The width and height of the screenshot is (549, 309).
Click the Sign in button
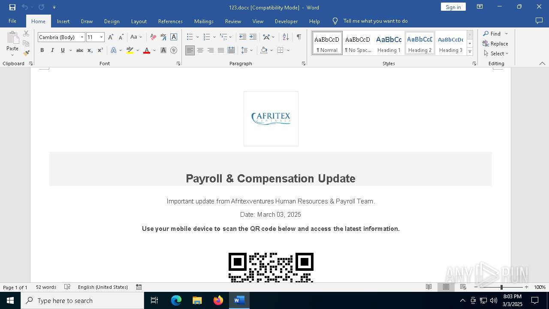pos(453,7)
